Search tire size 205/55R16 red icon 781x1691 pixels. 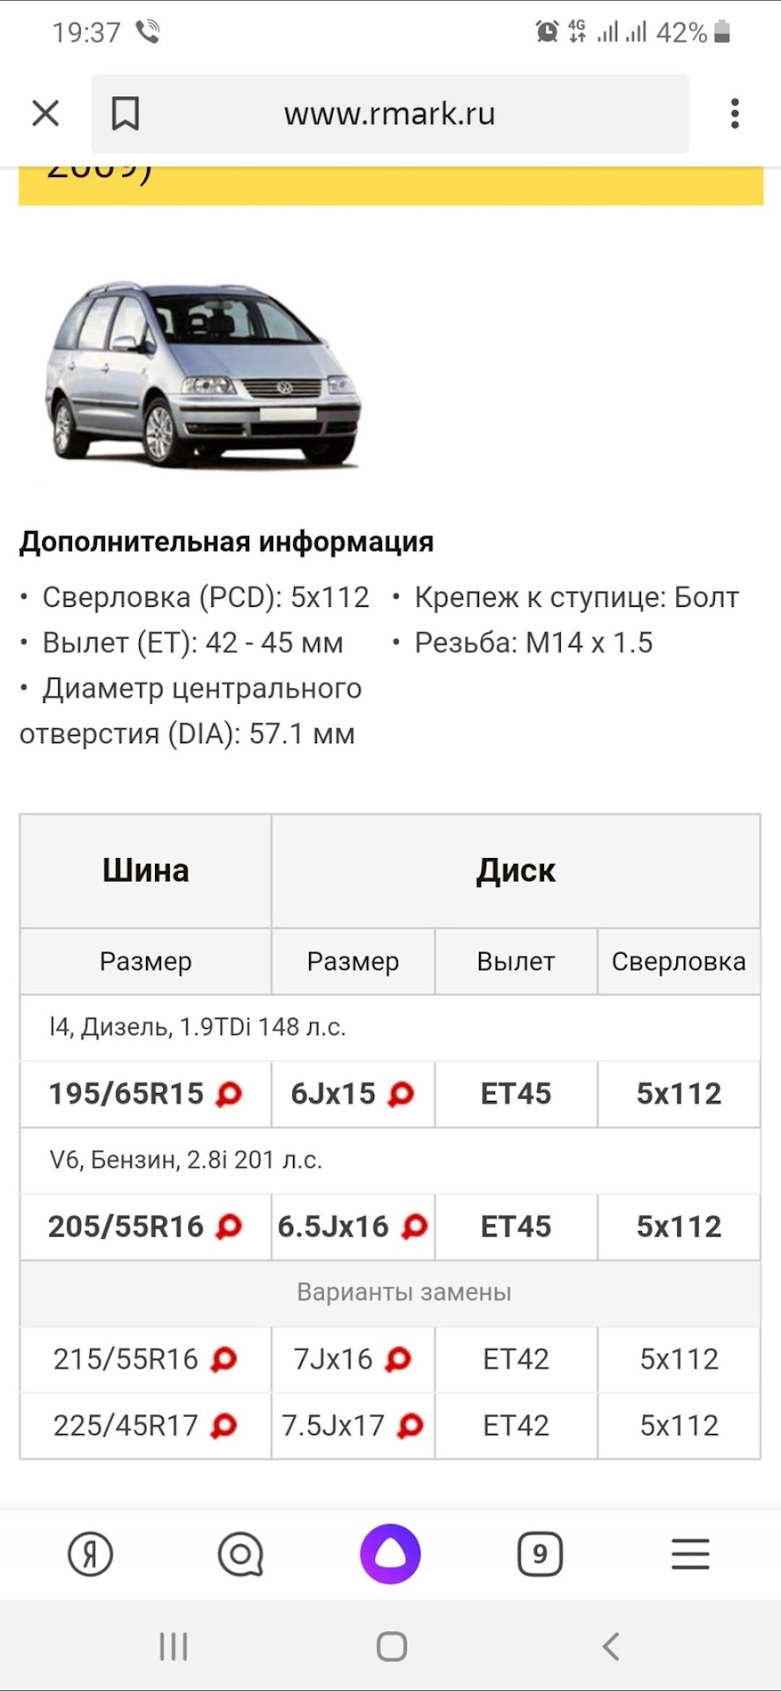pyautogui.click(x=229, y=1226)
